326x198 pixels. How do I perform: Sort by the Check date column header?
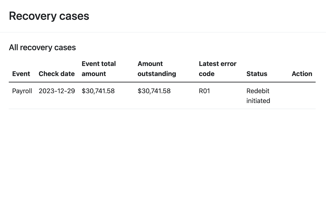tap(56, 74)
